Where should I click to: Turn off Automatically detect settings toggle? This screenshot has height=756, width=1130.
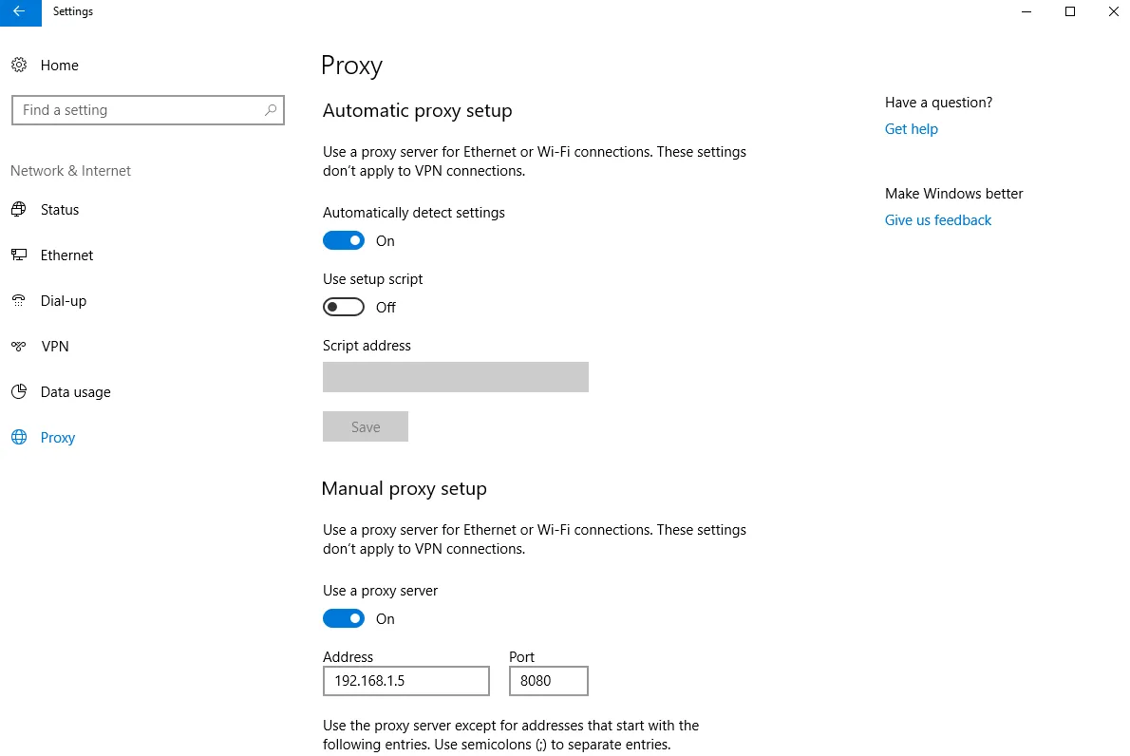pos(344,241)
